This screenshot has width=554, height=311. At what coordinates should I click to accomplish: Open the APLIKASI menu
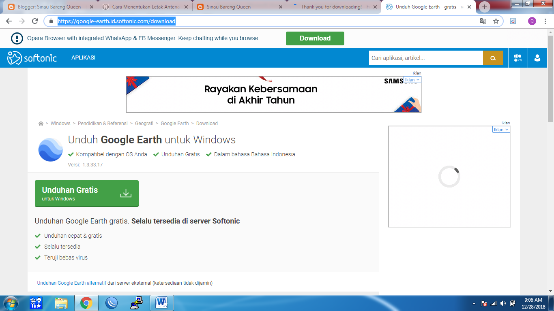pos(83,58)
